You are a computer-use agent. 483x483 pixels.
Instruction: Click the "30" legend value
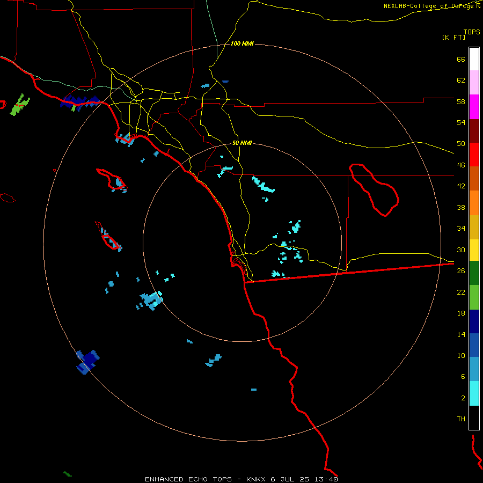point(461,250)
